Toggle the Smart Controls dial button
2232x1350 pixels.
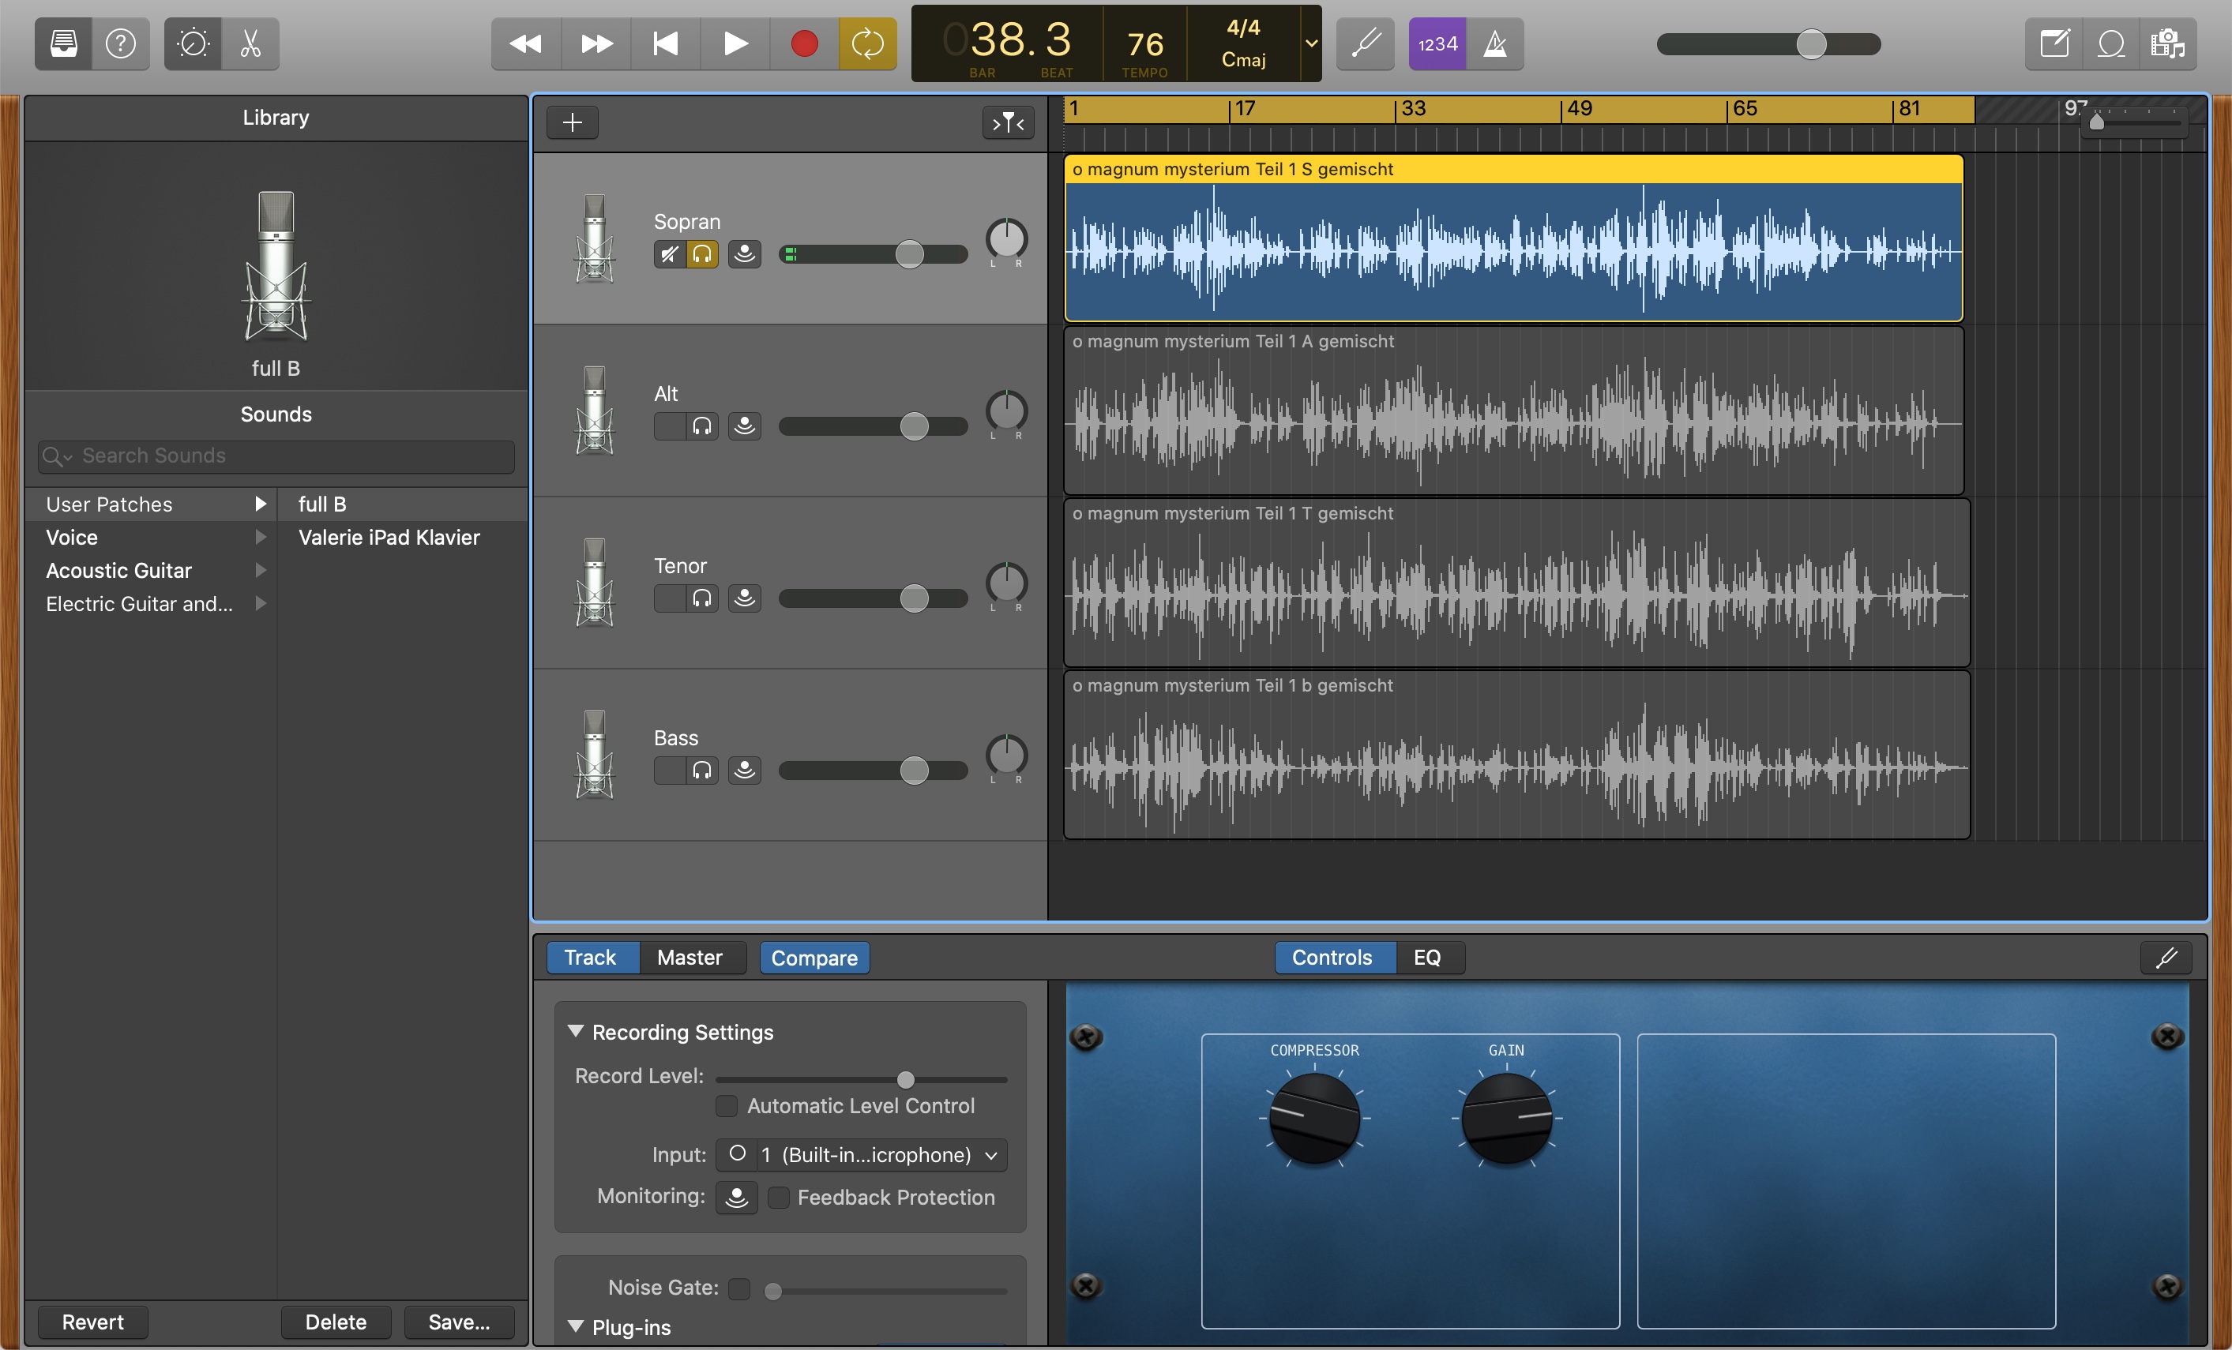(x=193, y=43)
